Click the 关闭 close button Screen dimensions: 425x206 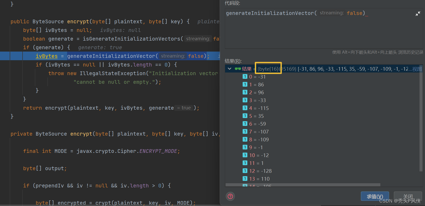pyautogui.click(x=408, y=196)
